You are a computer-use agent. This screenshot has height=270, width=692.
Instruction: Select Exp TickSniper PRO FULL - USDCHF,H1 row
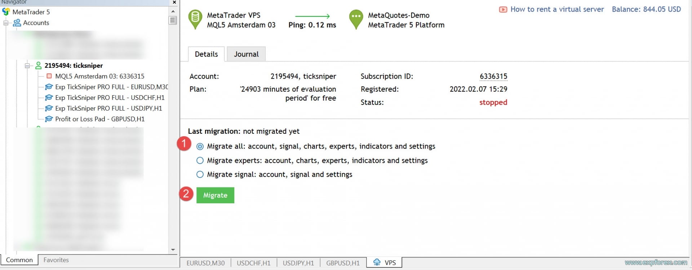pyautogui.click(x=110, y=98)
